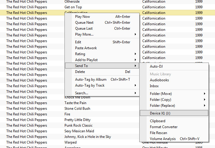Expand Folder (Replace) submenu
This screenshot has height=148, width=215.
[174, 106]
